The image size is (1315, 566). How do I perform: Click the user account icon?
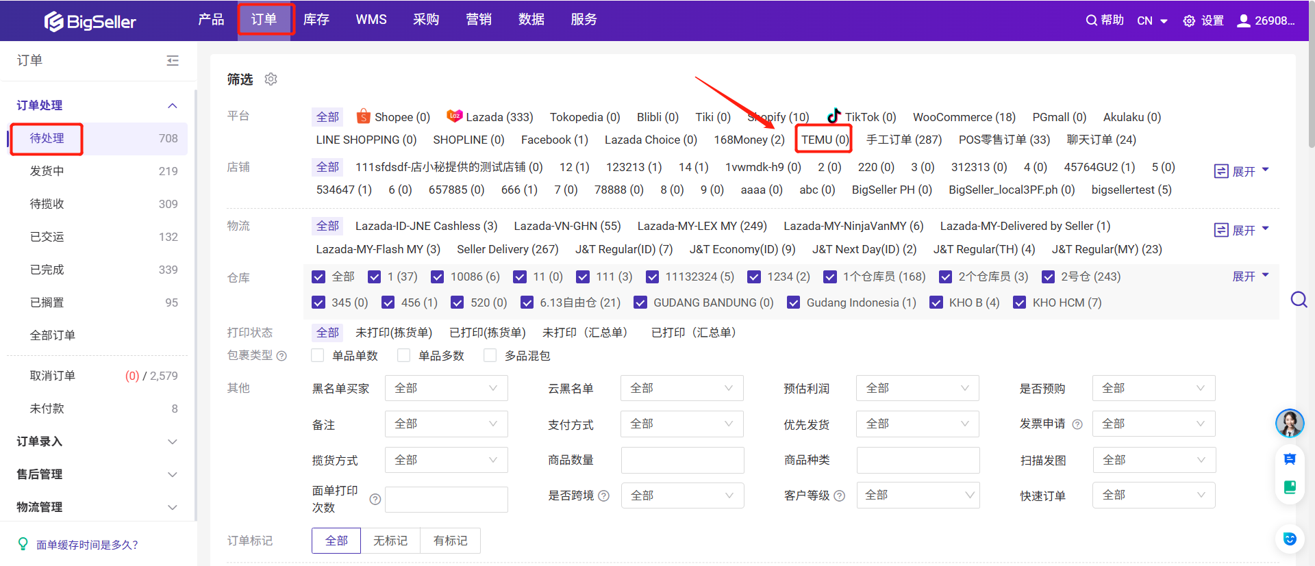tap(1243, 21)
